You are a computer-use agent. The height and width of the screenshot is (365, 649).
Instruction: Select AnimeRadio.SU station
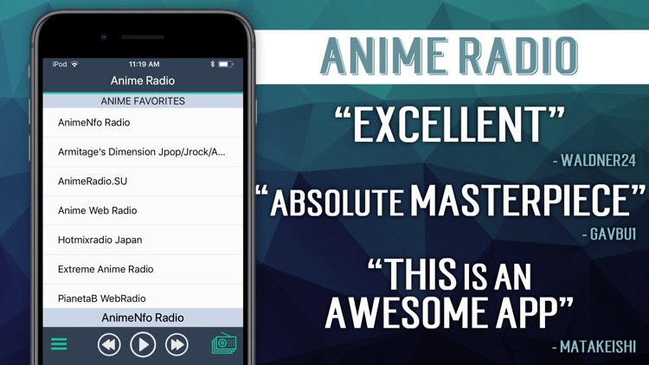click(143, 182)
